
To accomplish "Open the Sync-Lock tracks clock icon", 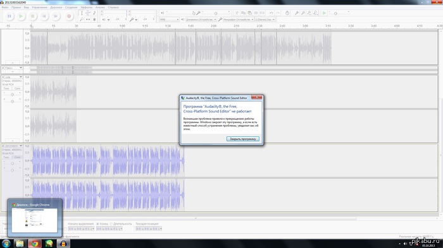I will click(x=287, y=13).
